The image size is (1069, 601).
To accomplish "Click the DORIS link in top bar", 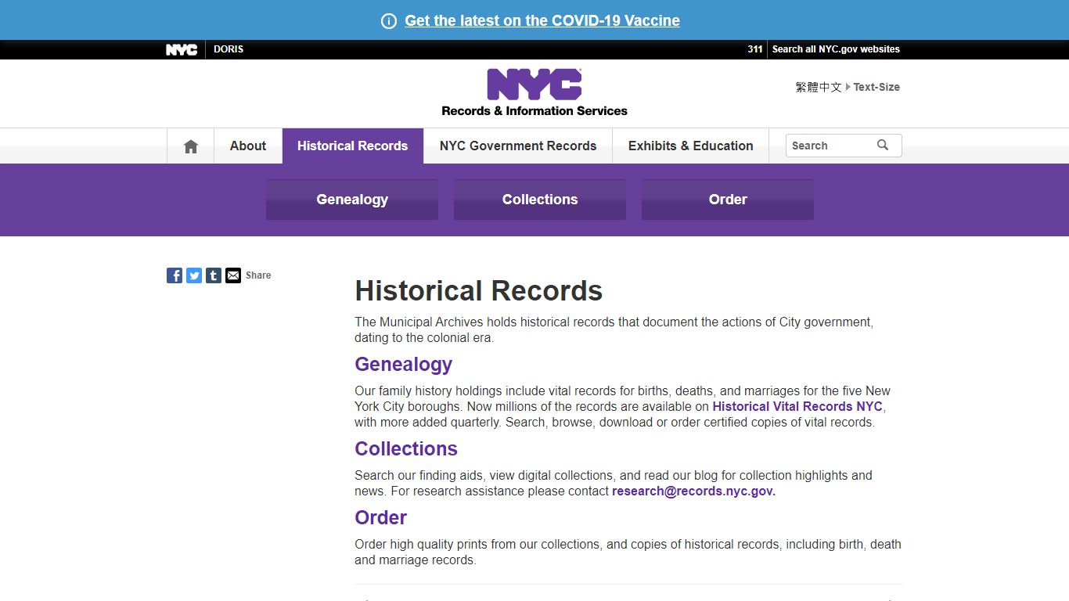I will [x=229, y=49].
